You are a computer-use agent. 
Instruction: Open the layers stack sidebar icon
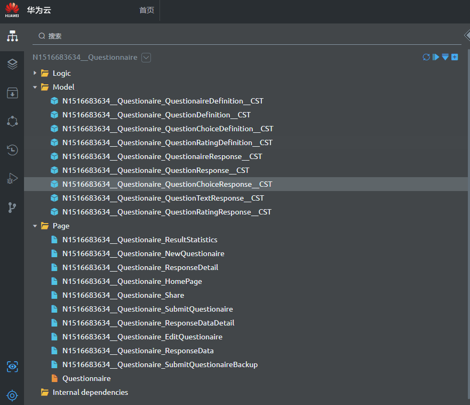click(x=12, y=64)
